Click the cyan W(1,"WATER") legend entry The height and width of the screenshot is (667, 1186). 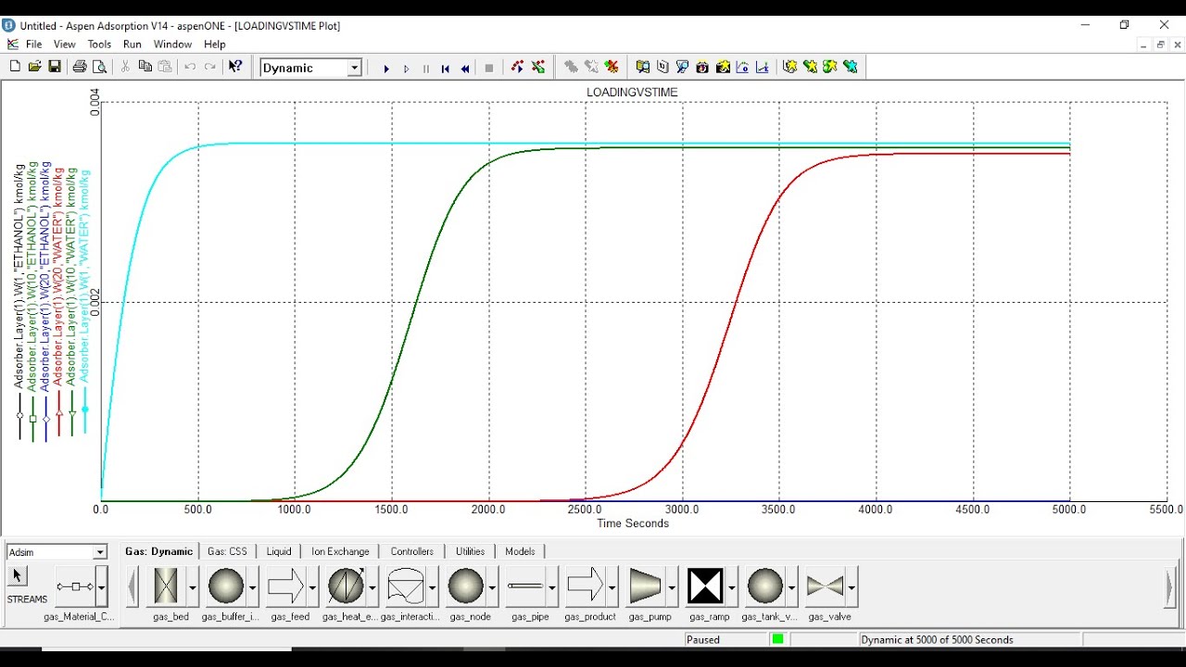(x=84, y=301)
